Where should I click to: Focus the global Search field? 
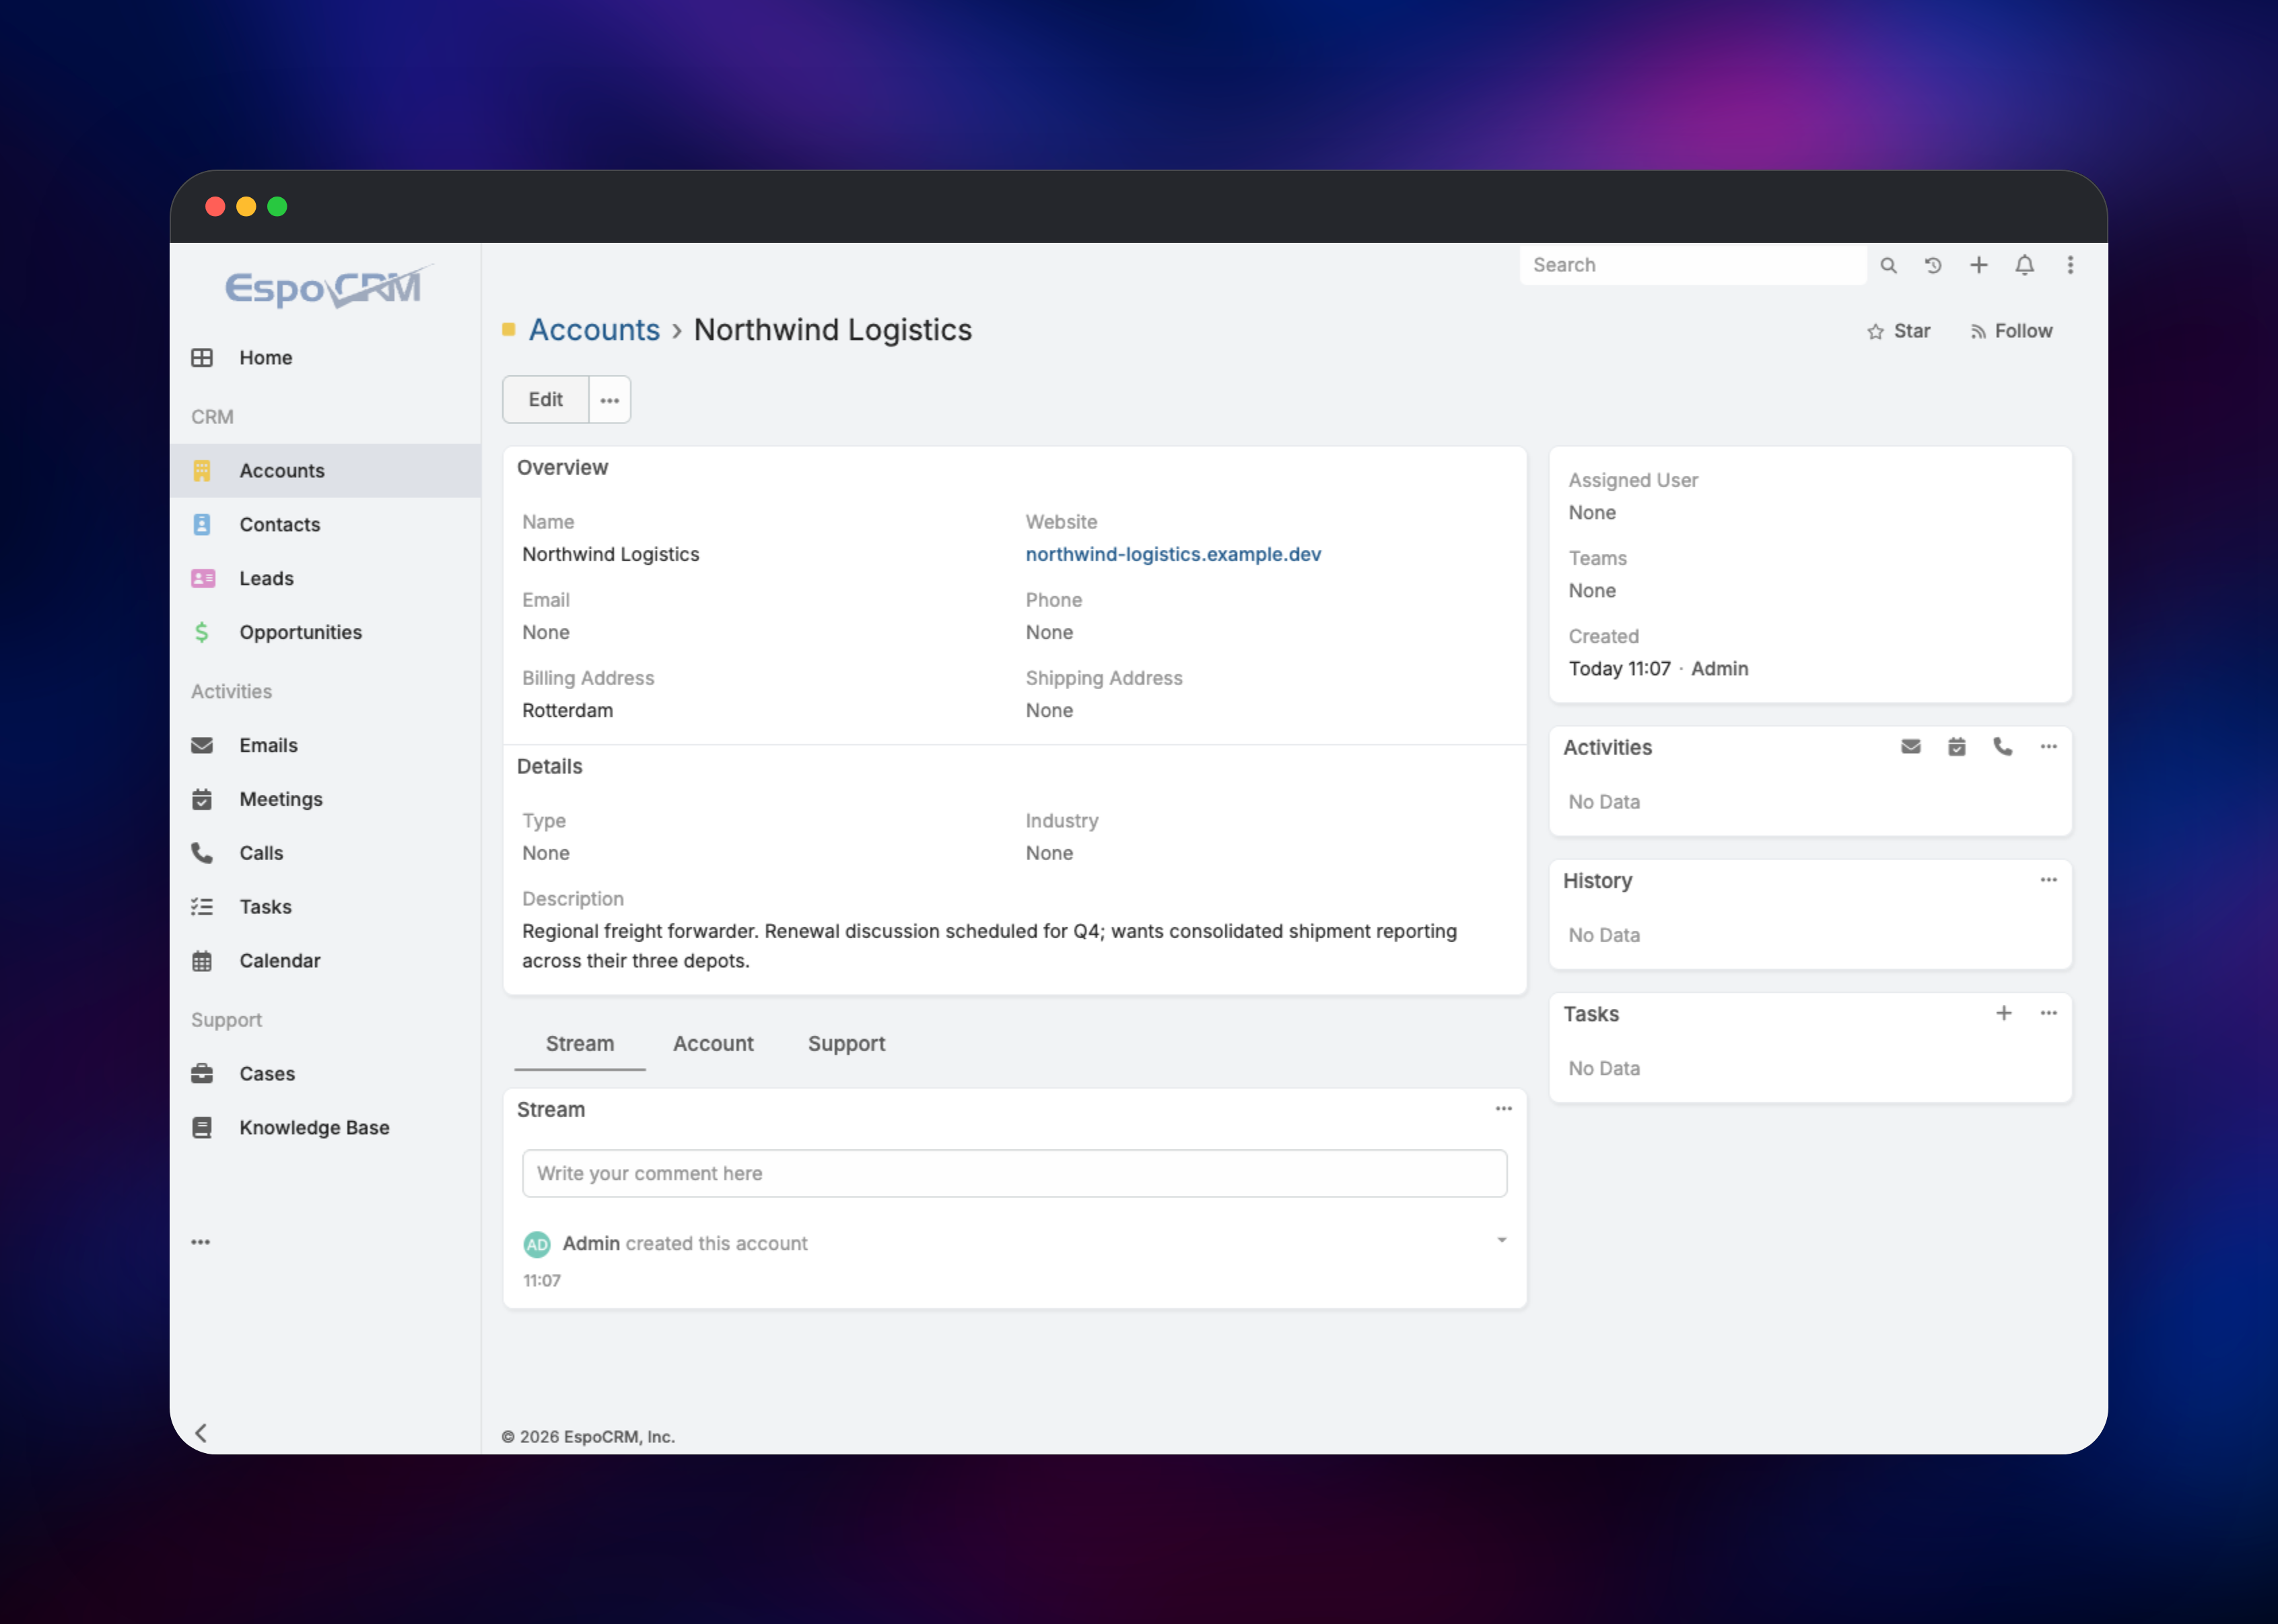point(1693,266)
